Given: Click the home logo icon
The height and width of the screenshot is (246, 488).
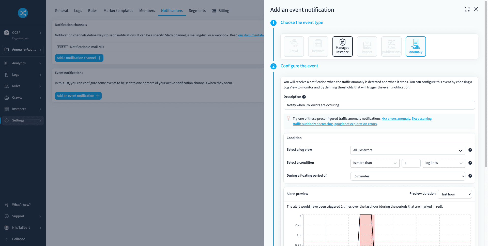Looking at the screenshot, I should point(23,13).
